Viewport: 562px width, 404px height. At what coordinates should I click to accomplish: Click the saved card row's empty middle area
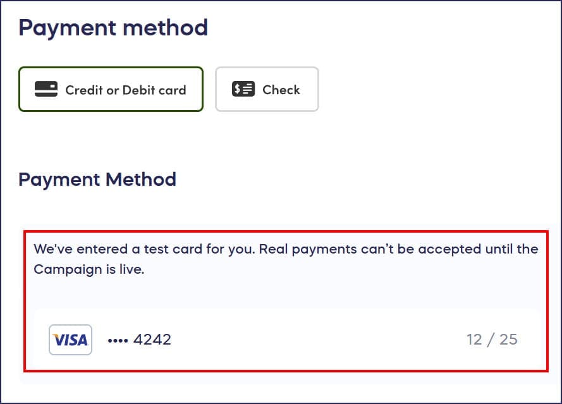click(316, 340)
